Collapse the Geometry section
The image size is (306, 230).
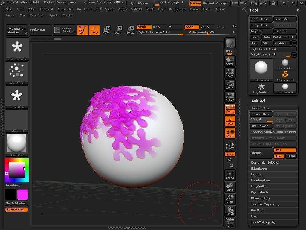coord(261,108)
